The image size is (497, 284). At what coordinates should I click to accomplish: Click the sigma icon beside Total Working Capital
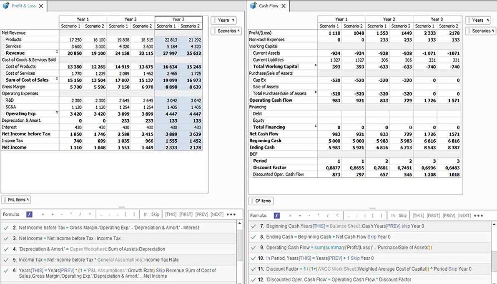tap(315, 65)
